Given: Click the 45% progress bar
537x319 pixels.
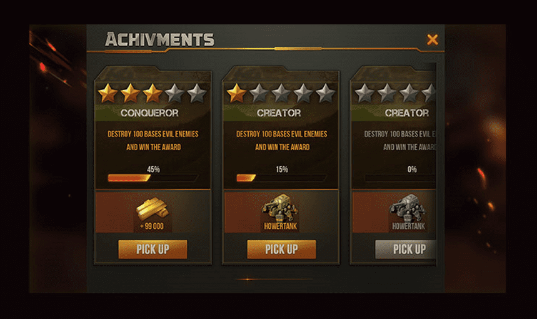Looking at the screenshot, I should click(x=153, y=178).
